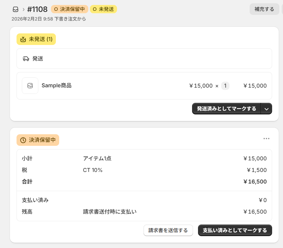Click the quantity badge showing 1
This screenshot has height=248, width=283.
[225, 86]
